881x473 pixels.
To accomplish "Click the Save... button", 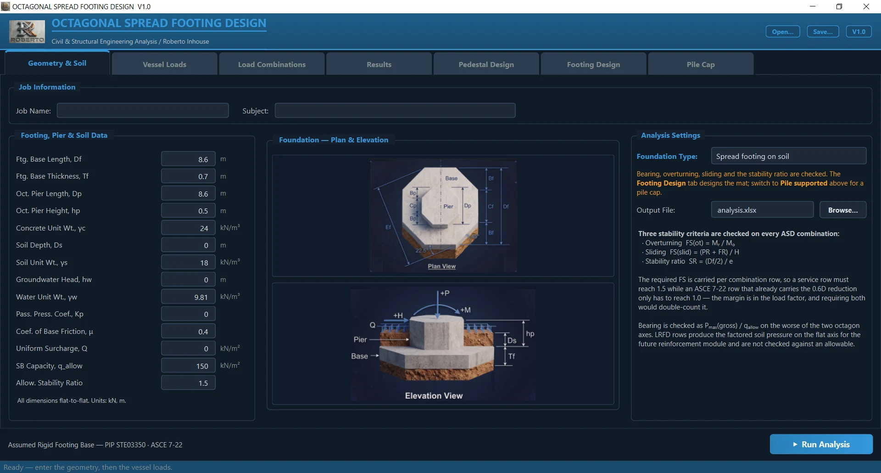I will tap(823, 32).
